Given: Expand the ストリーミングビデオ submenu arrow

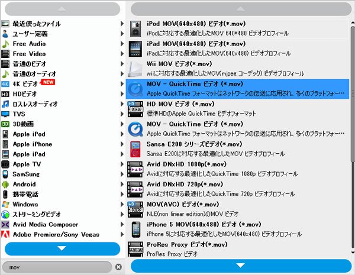Looking at the screenshot, I should click(122, 215).
